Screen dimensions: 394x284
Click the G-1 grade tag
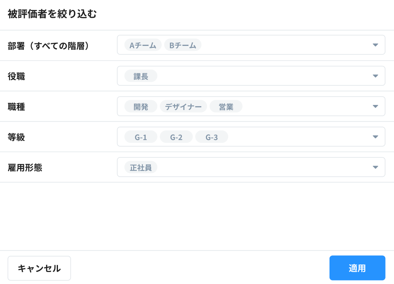click(141, 137)
